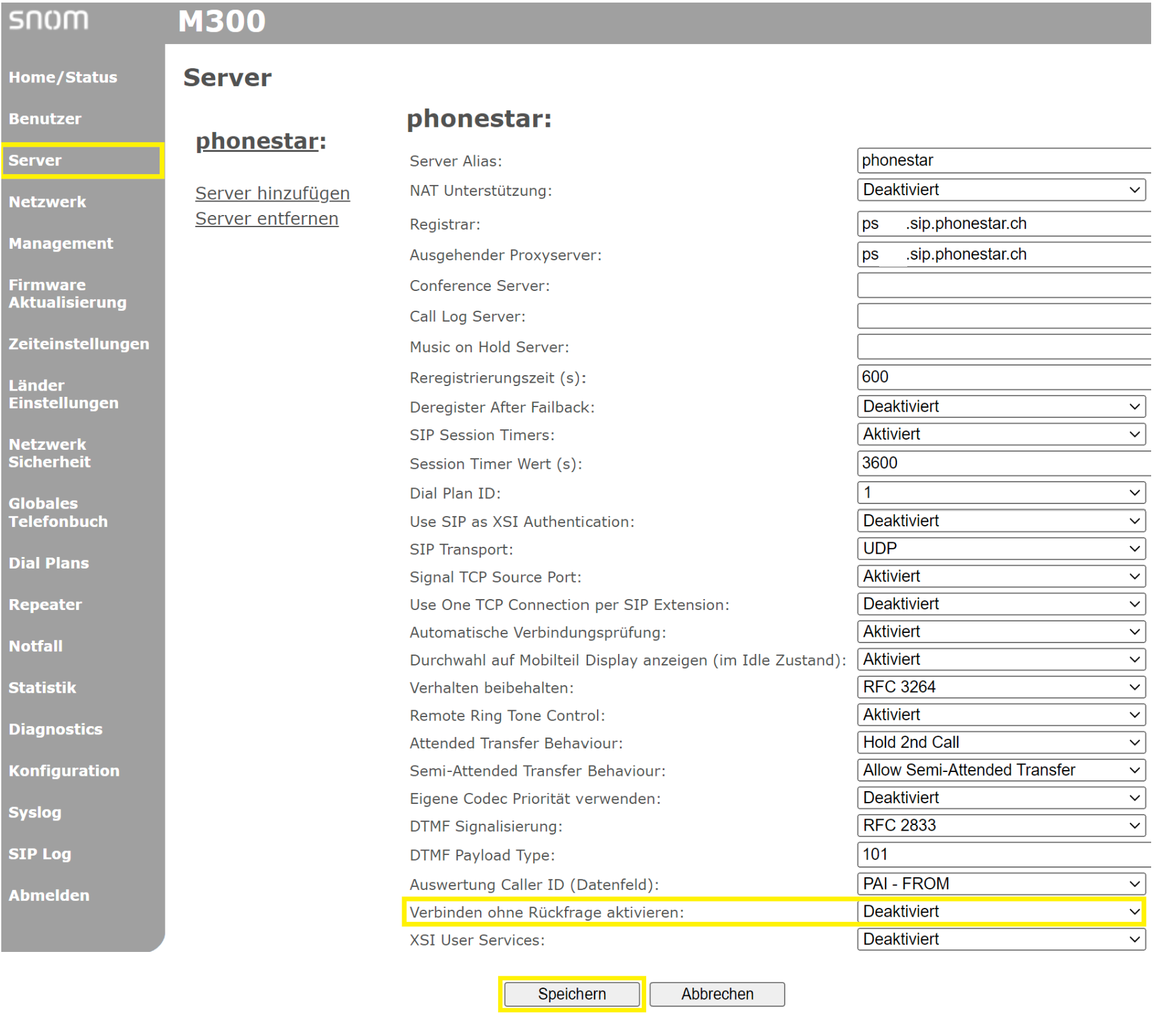Open the NAT Unterstützung dropdown
The image size is (1162, 1017).
coord(1001,189)
